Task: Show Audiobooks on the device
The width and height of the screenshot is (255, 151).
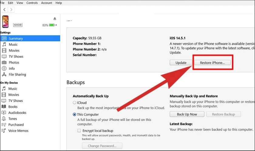Action: point(17,113)
